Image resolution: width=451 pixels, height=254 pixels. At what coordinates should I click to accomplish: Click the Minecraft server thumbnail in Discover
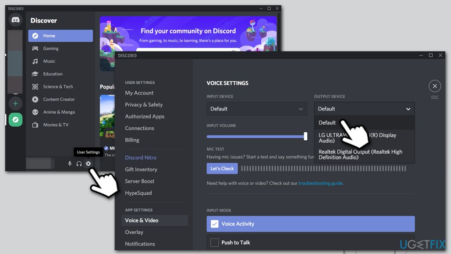click(x=107, y=117)
